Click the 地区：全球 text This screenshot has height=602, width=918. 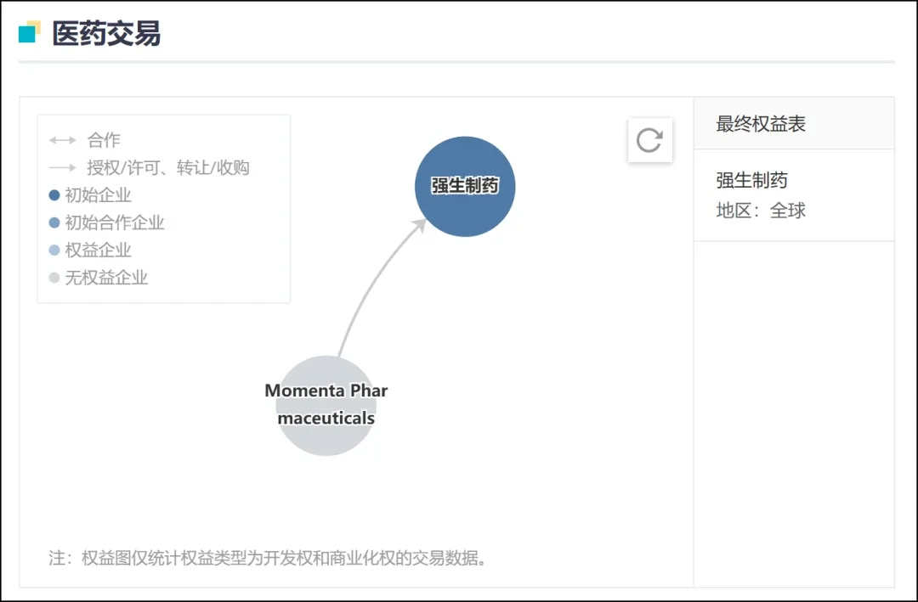pyautogui.click(x=761, y=211)
